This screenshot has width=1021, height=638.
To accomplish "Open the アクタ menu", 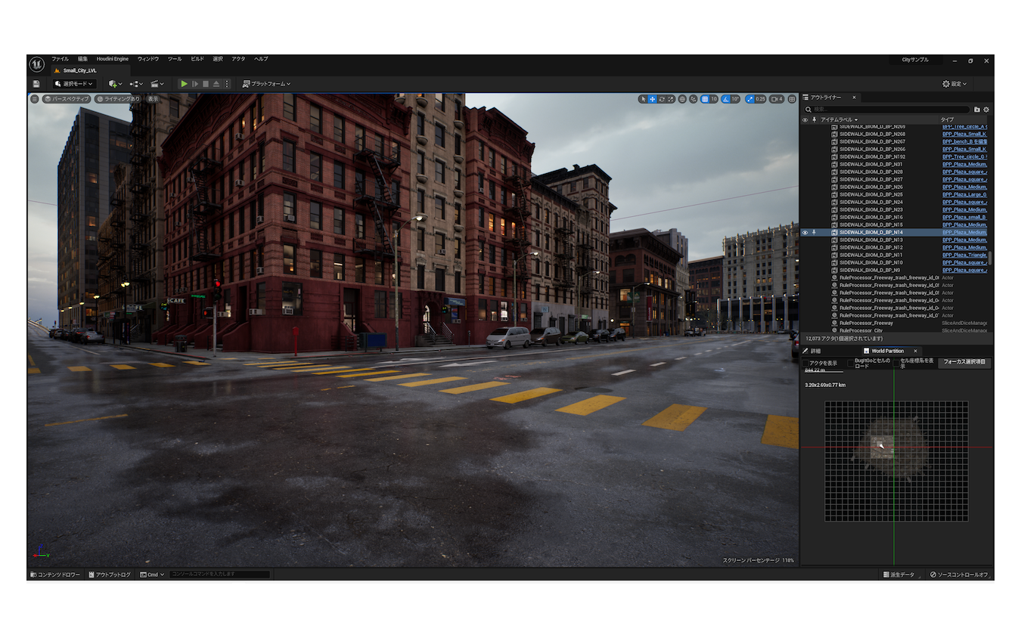I will click(x=238, y=59).
